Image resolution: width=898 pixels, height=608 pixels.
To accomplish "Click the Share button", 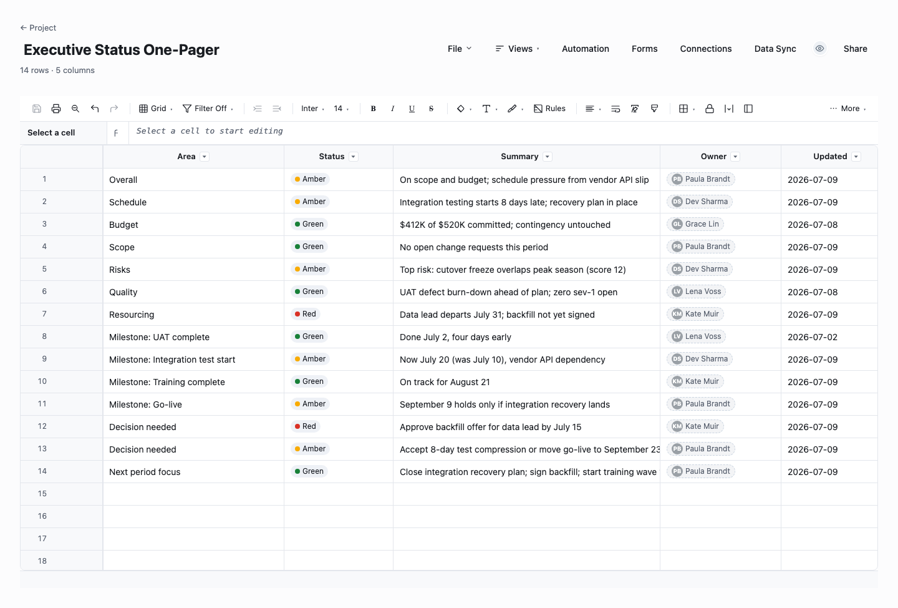I will pos(856,49).
